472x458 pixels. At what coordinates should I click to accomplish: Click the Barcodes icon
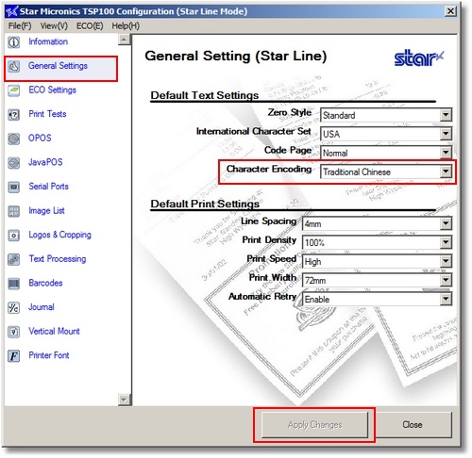pos(13,284)
